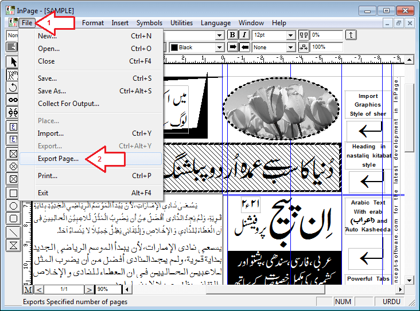Click the horizontal scroll left arrow
This screenshot has height=311, width=420.
pos(127,289)
